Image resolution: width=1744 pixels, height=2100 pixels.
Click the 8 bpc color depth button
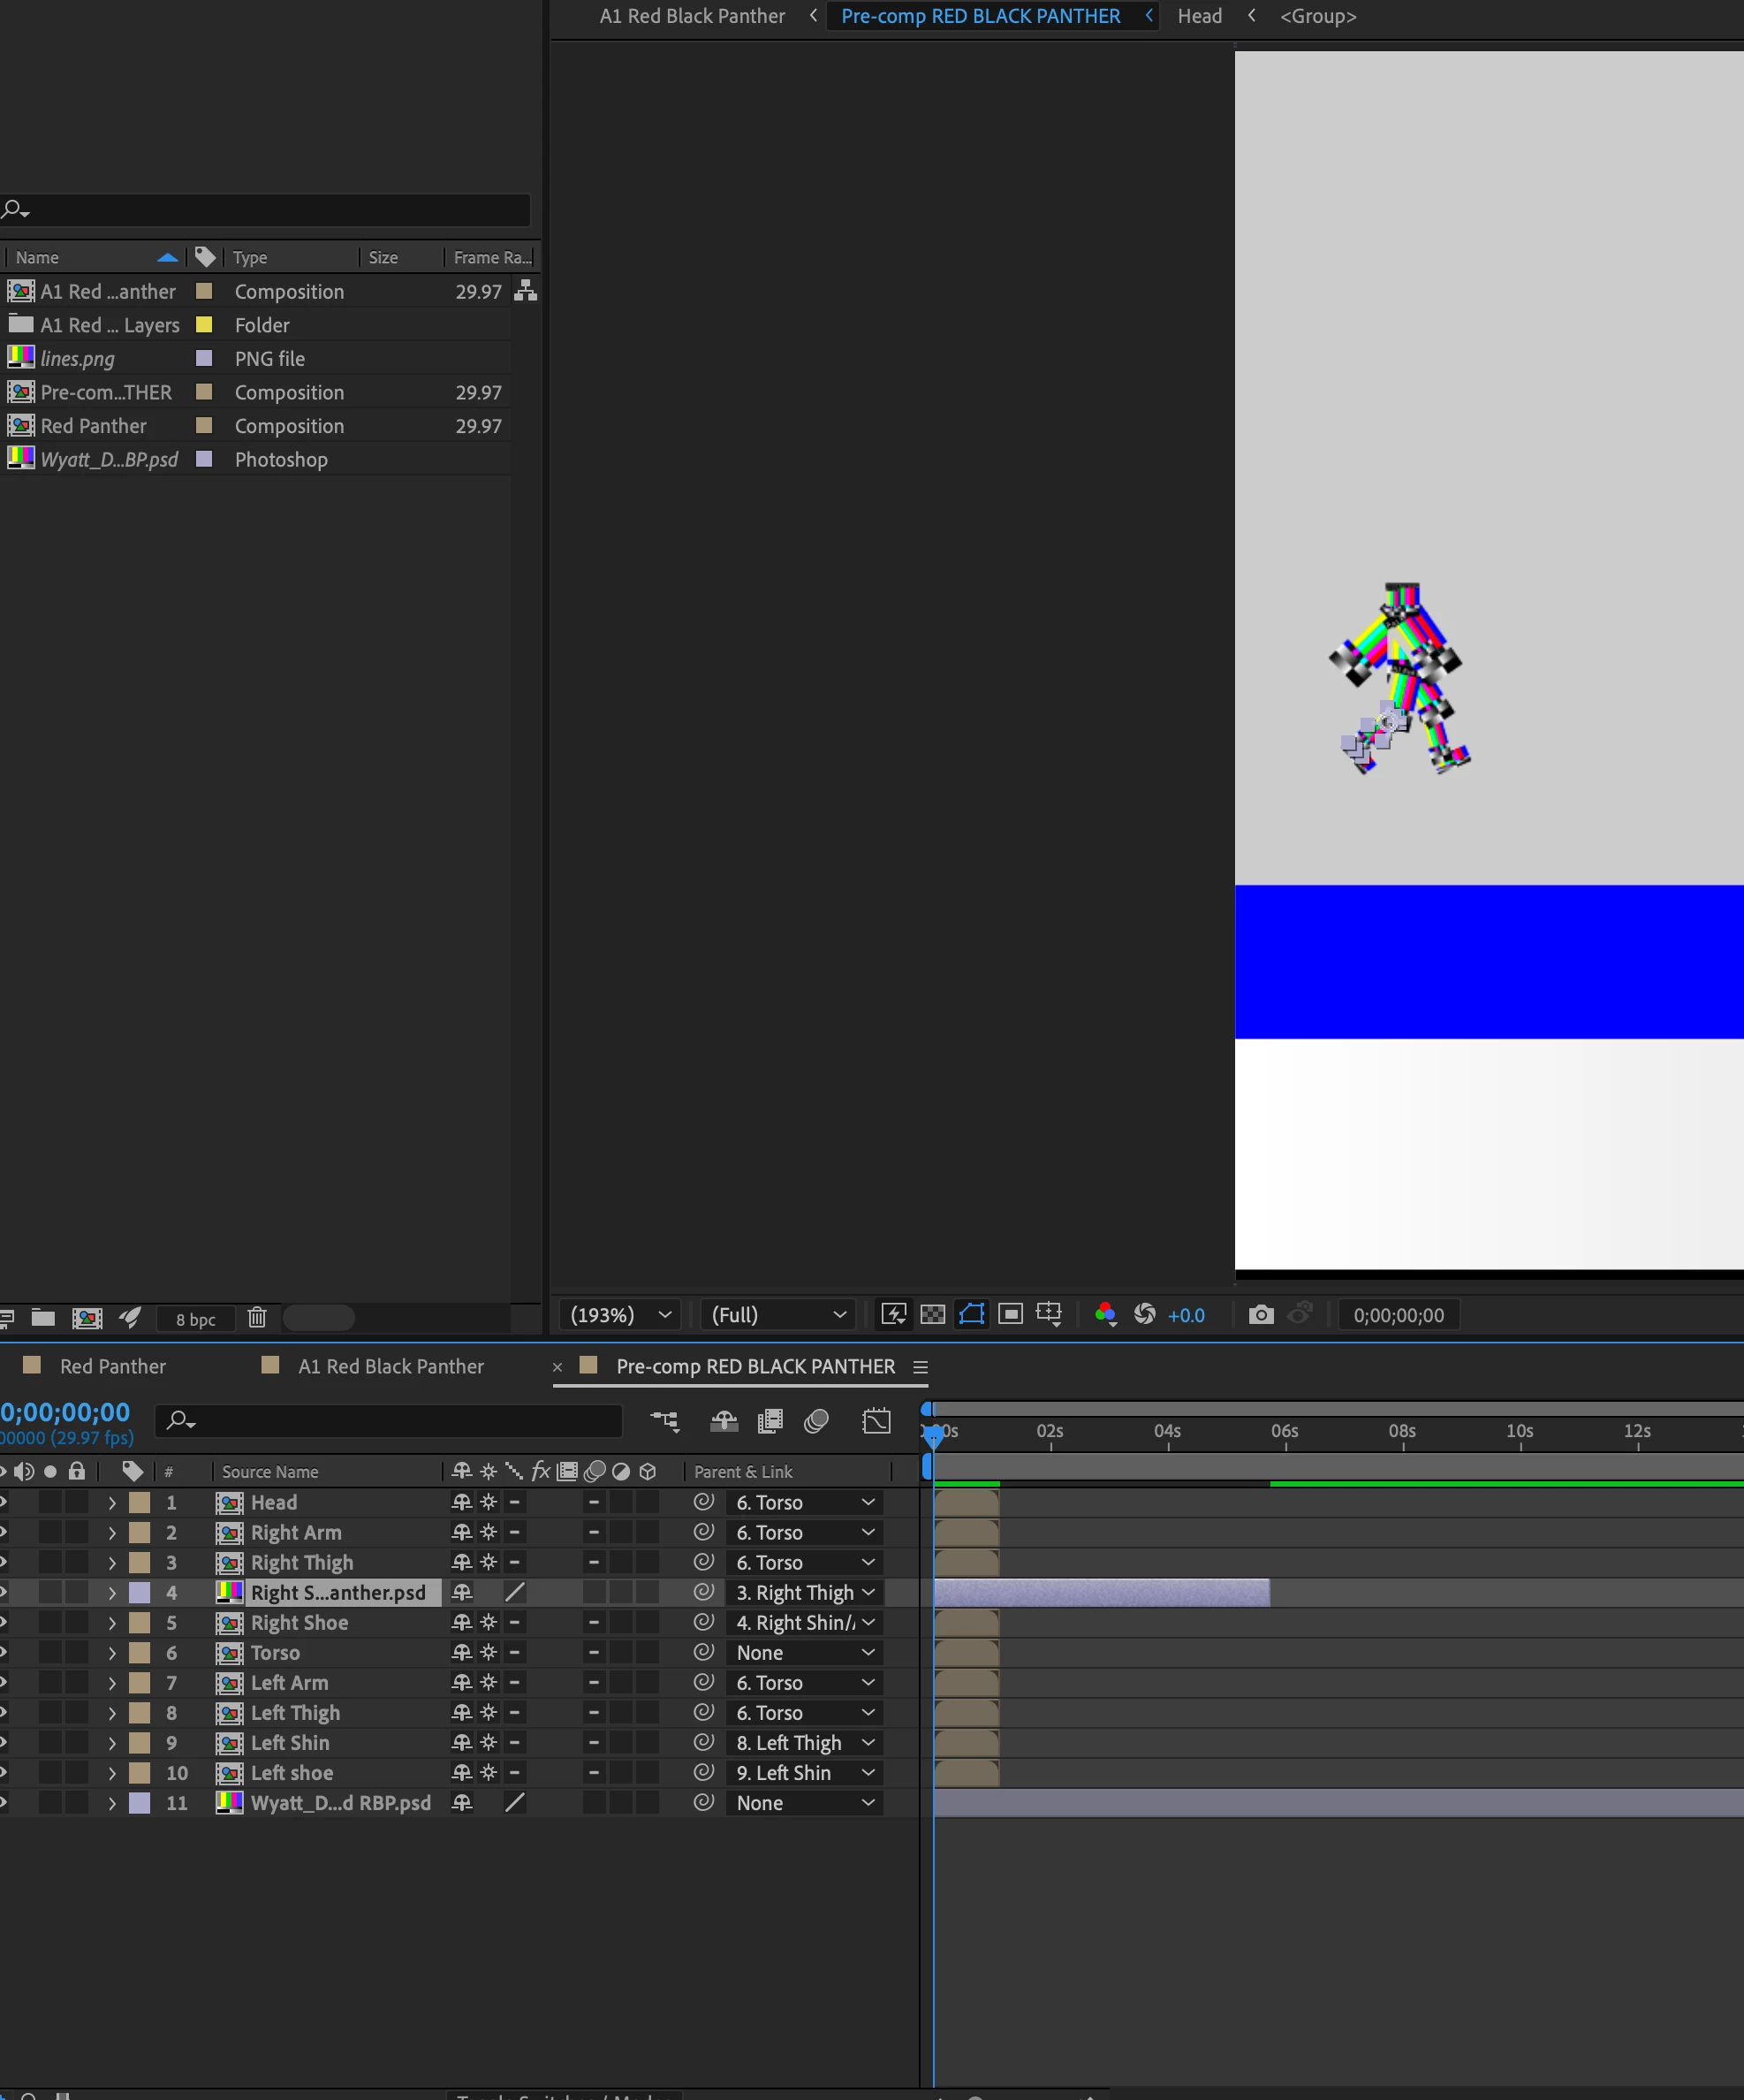coord(196,1319)
